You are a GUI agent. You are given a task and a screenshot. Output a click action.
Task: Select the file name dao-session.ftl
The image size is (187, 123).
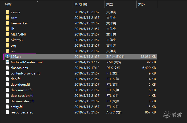[22, 96]
